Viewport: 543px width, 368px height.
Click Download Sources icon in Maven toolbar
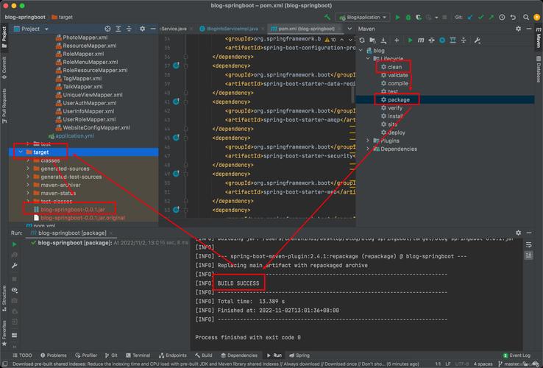[x=383, y=40]
